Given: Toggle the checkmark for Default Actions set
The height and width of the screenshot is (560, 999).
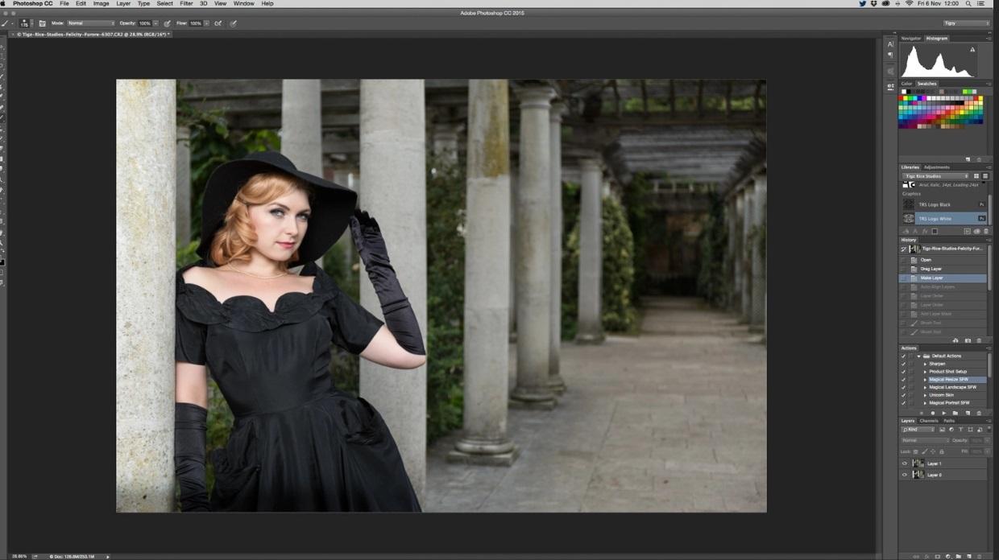Looking at the screenshot, I should tap(903, 356).
